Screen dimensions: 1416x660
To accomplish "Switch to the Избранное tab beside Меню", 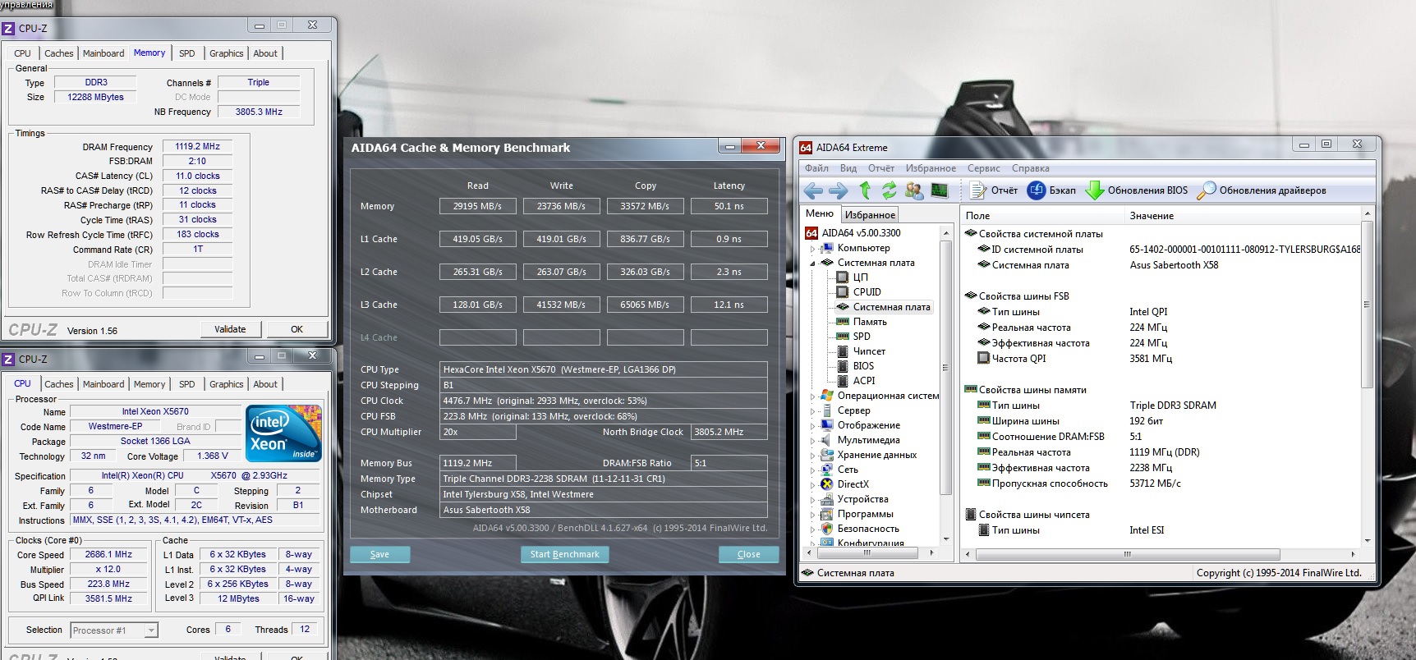I will coord(870,214).
